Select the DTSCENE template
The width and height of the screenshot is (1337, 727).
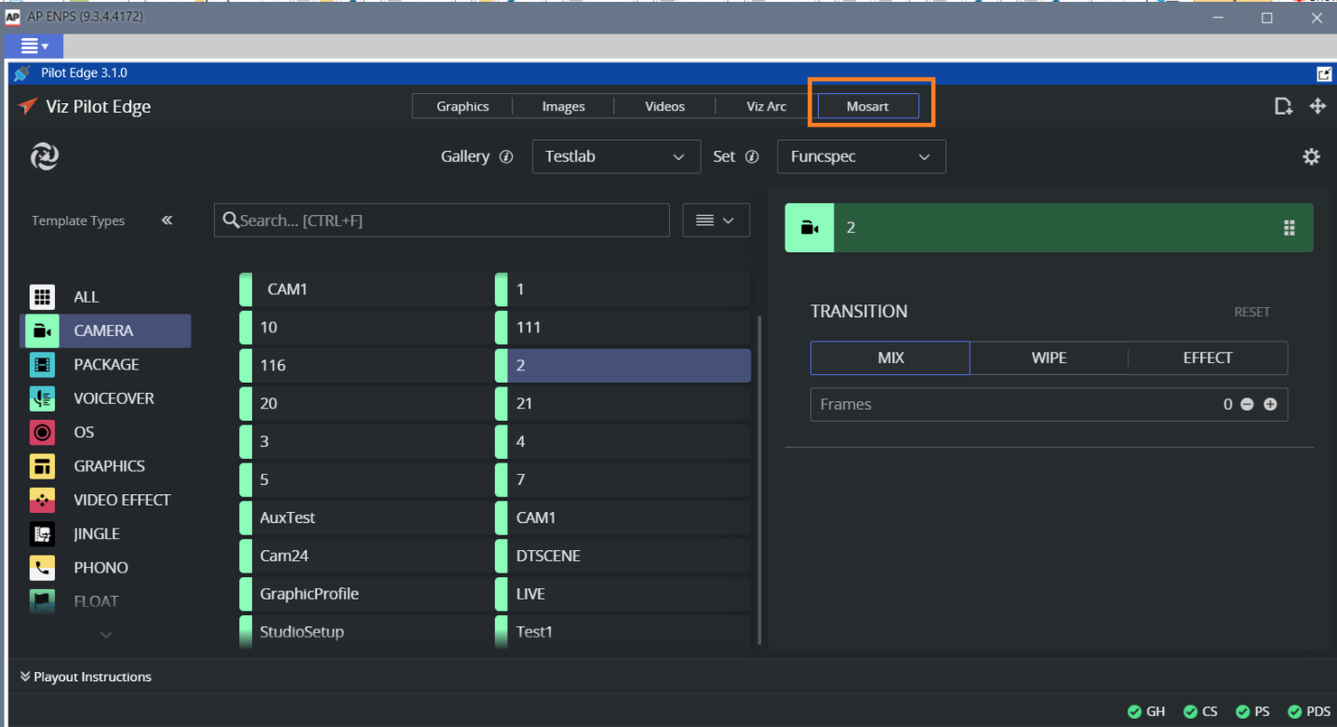coord(623,556)
